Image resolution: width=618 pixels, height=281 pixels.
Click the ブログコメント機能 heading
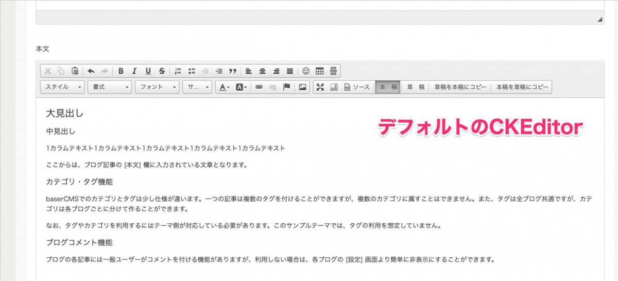tap(79, 242)
